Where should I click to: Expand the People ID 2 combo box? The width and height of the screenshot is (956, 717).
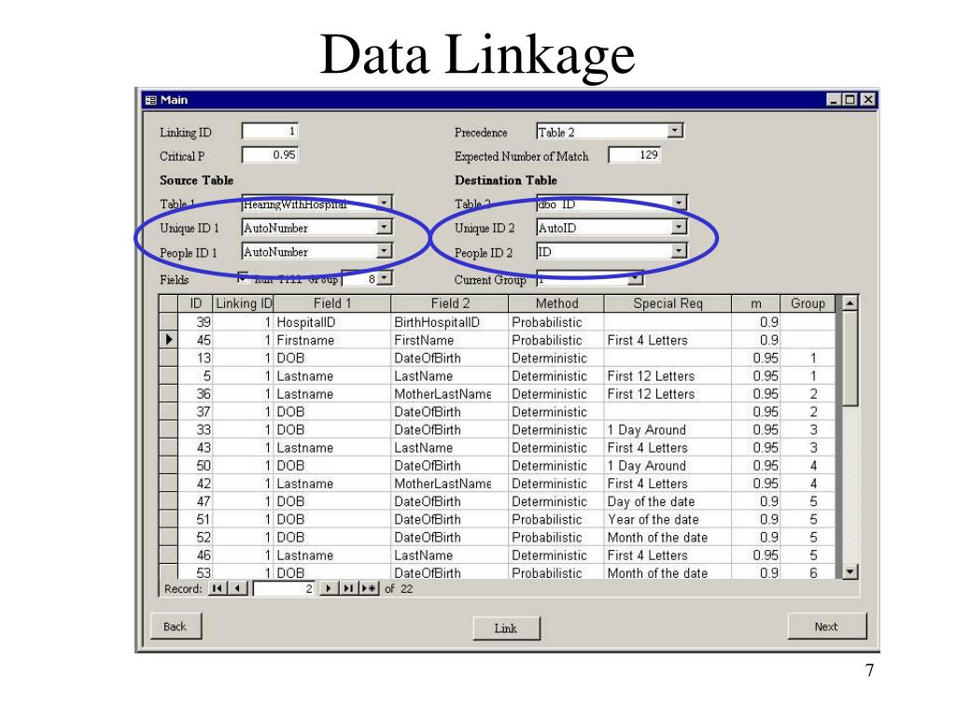(679, 250)
